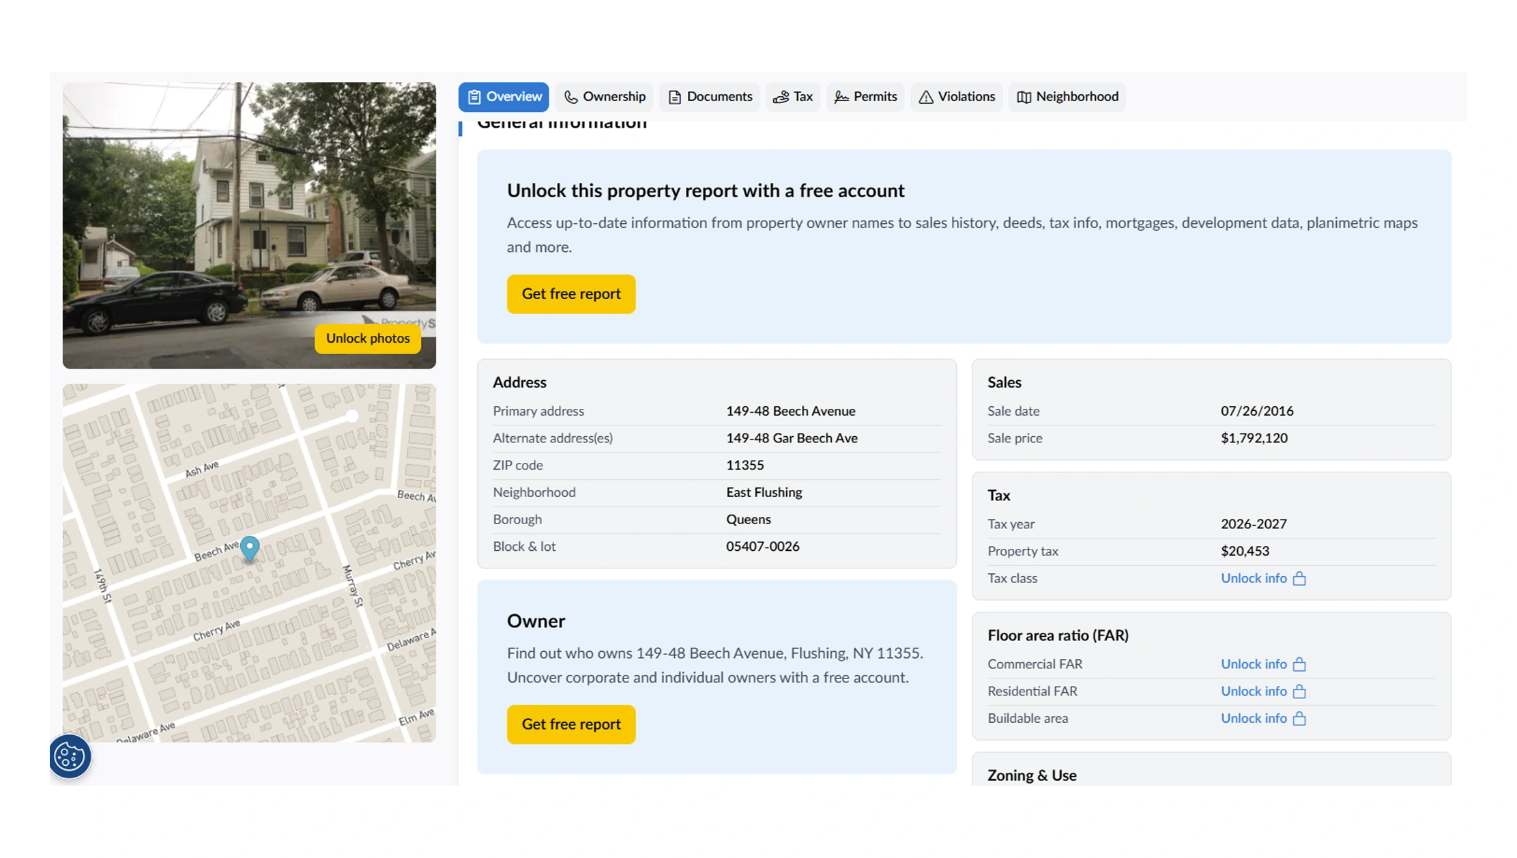Open the Neighborhood tab
The height and width of the screenshot is (858, 1517).
pos(1067,97)
